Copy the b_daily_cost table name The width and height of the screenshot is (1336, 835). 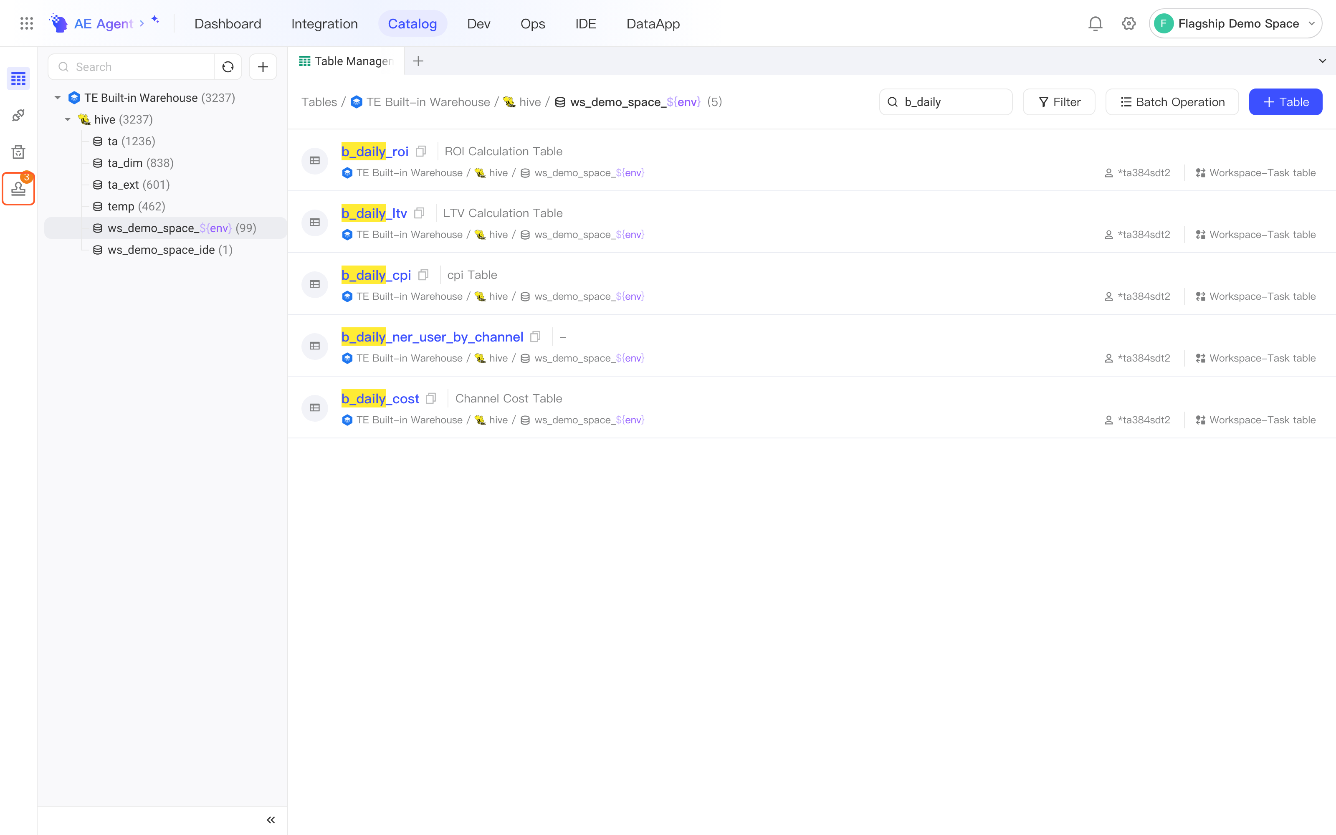click(x=431, y=398)
